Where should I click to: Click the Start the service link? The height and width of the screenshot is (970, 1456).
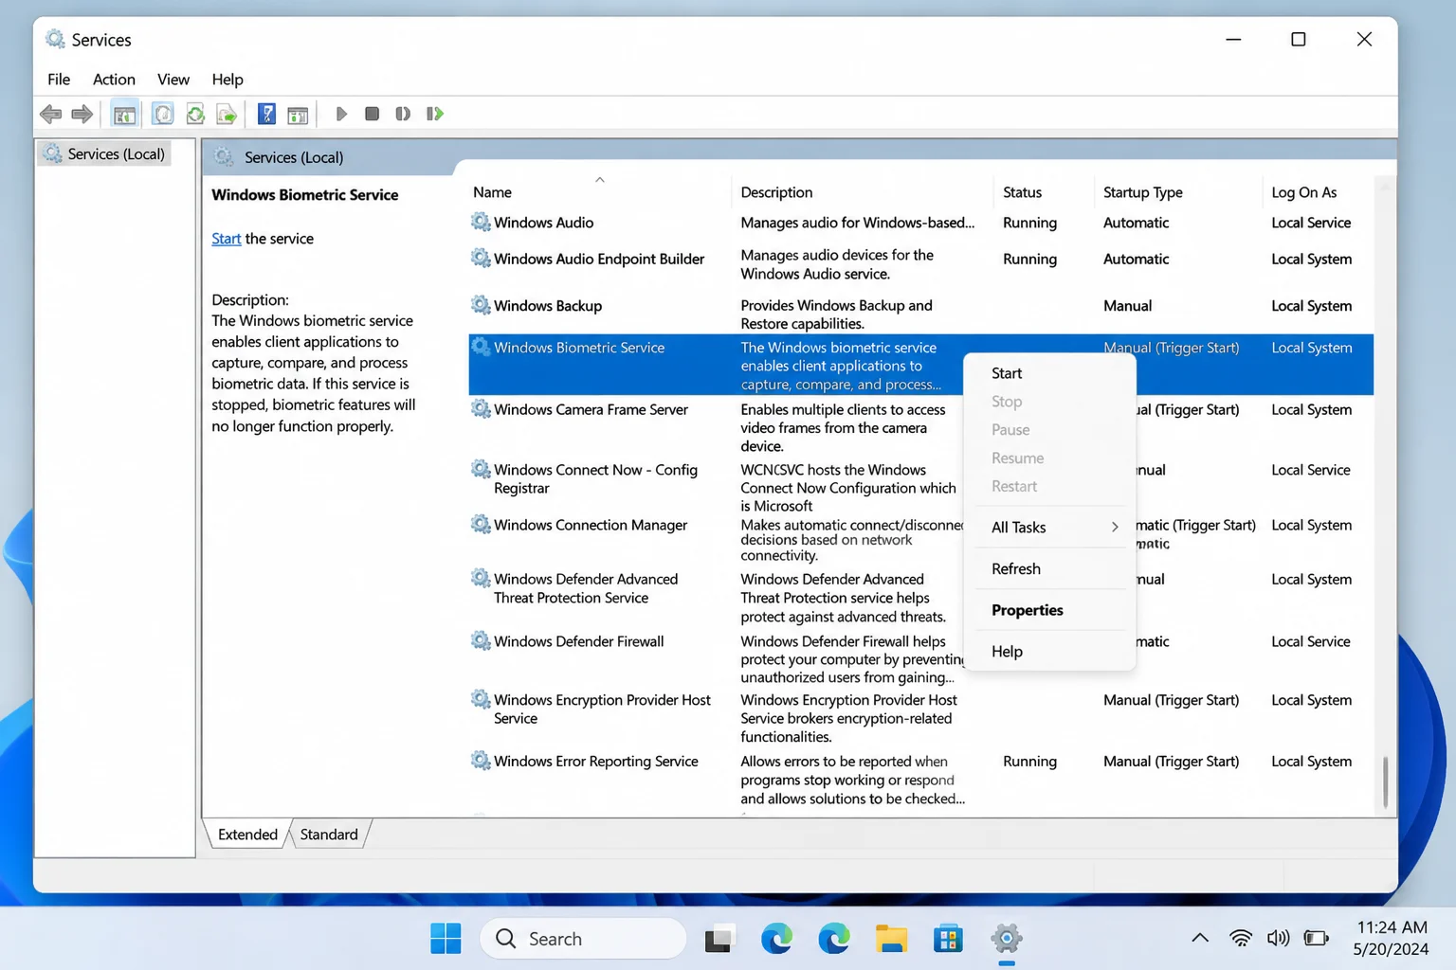(x=226, y=239)
